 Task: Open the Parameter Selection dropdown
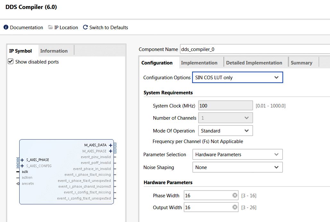click(x=237, y=155)
